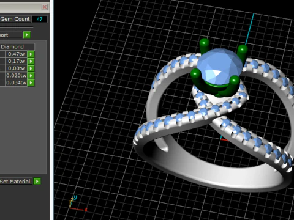Close the gem report panel
This screenshot has height=220, width=294.
click(45, 7)
